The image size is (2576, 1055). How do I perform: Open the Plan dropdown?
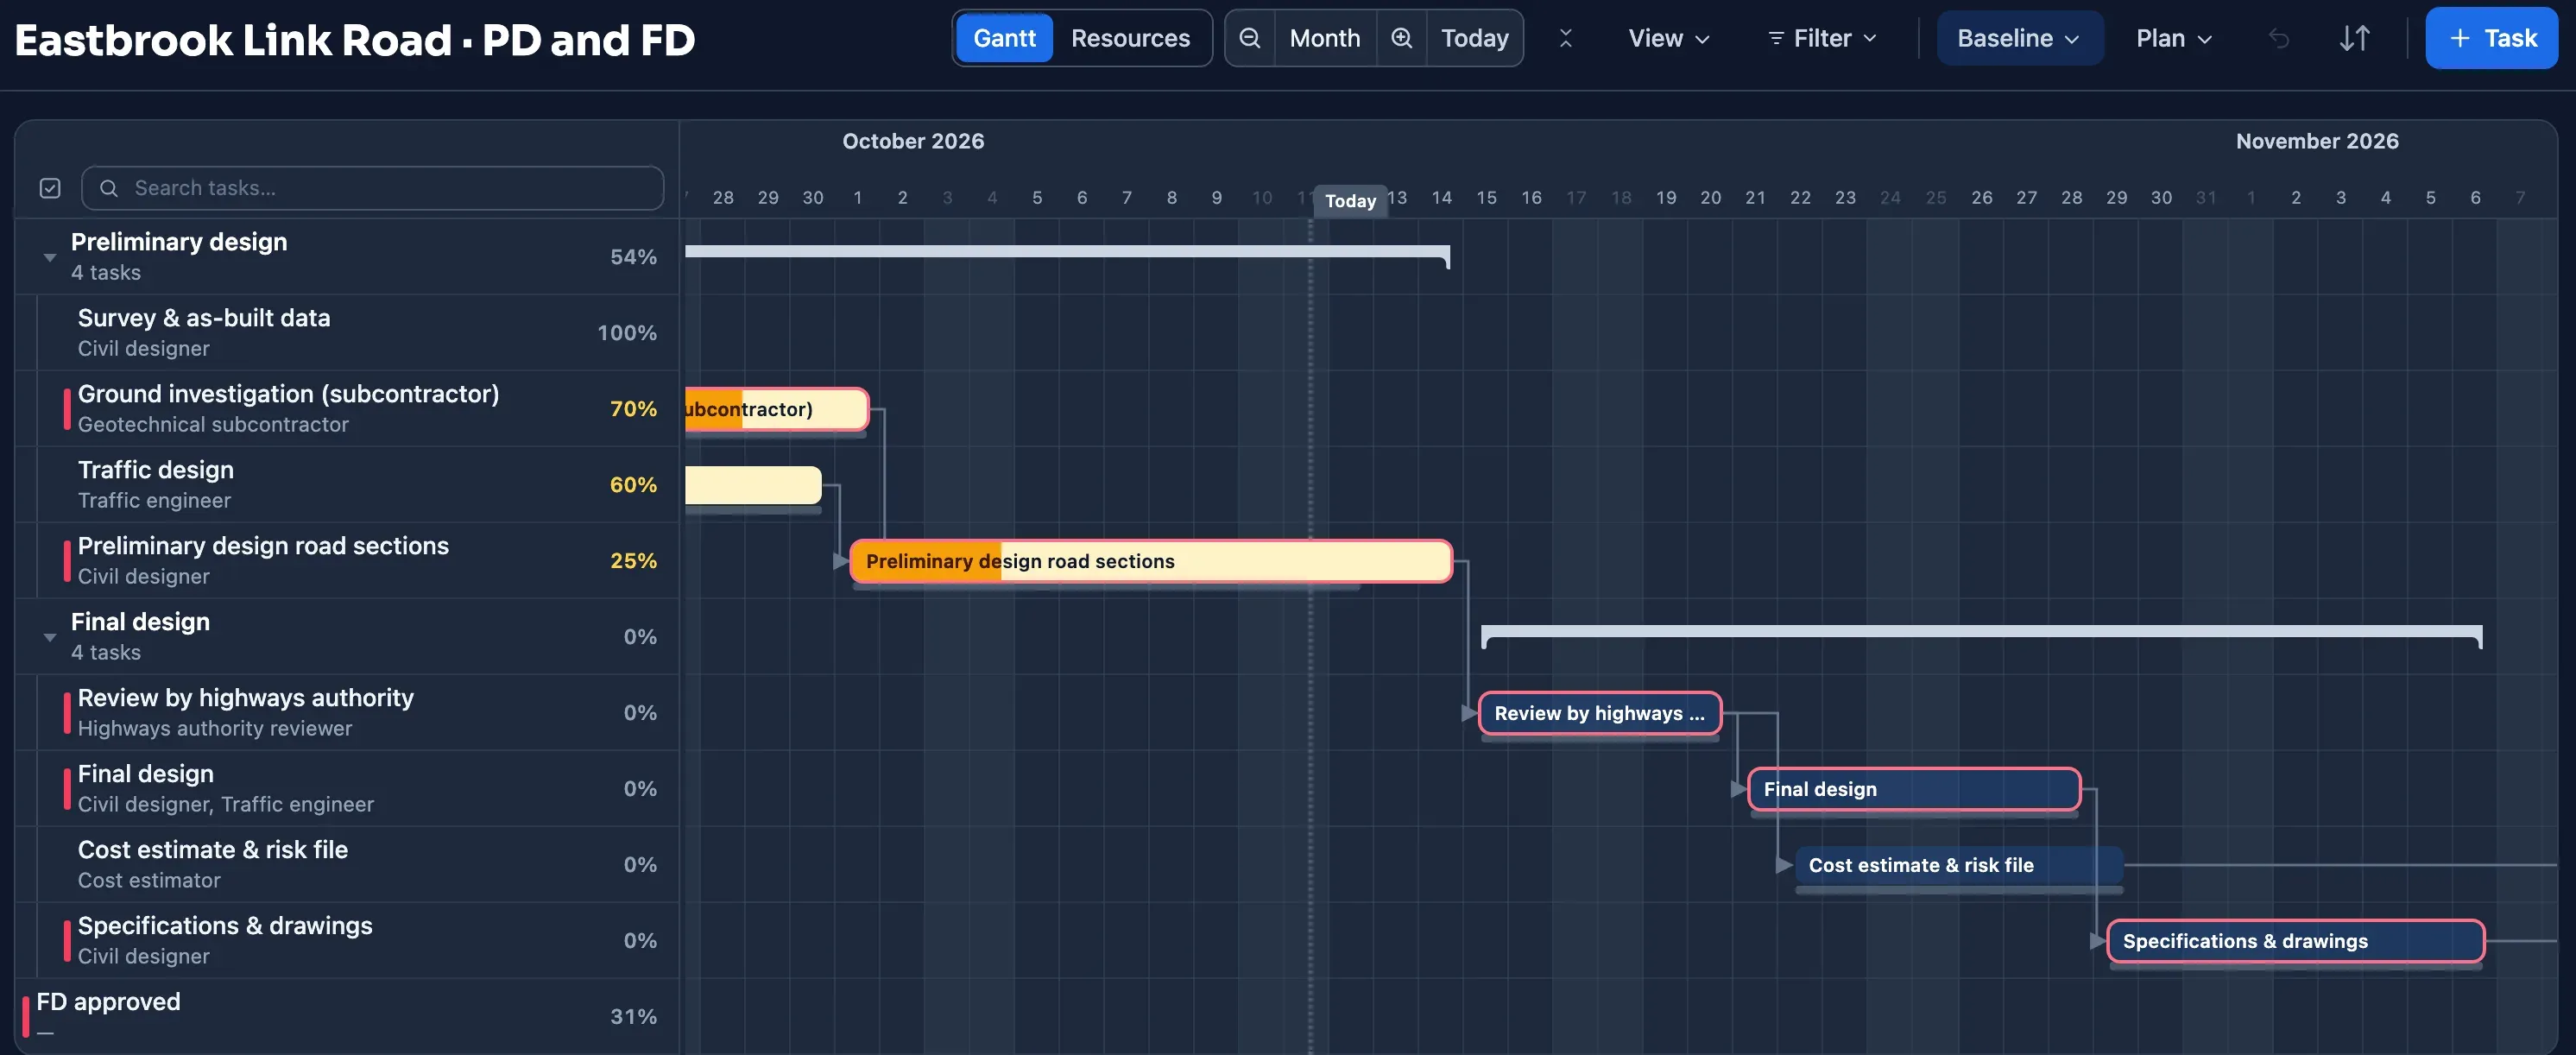coord(2174,38)
